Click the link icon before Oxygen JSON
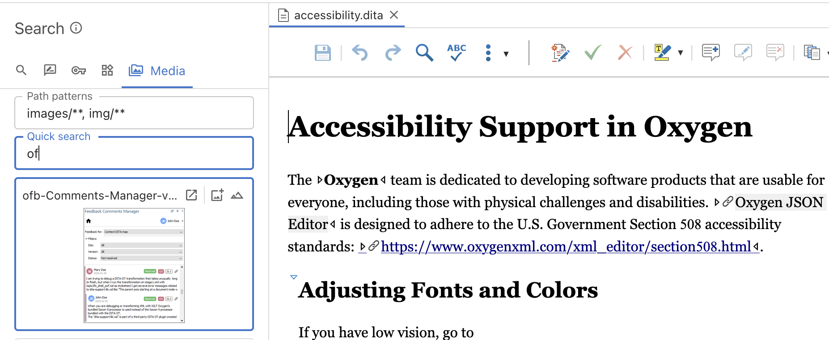Image resolution: width=829 pixels, height=340 pixels. click(727, 202)
